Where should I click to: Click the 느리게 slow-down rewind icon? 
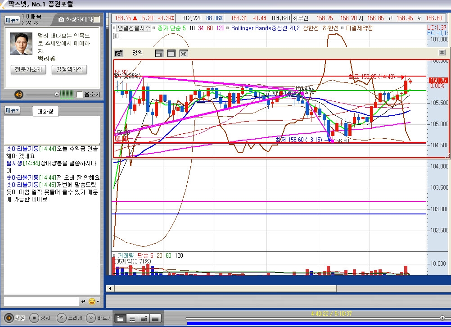point(62,318)
